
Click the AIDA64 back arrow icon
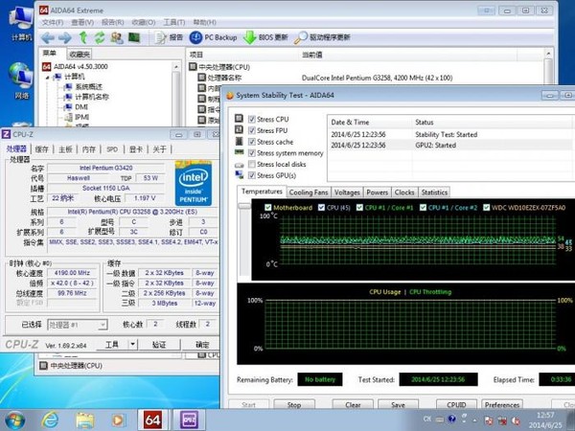(x=48, y=37)
